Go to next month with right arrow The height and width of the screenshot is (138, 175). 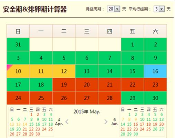[x=106, y=122]
